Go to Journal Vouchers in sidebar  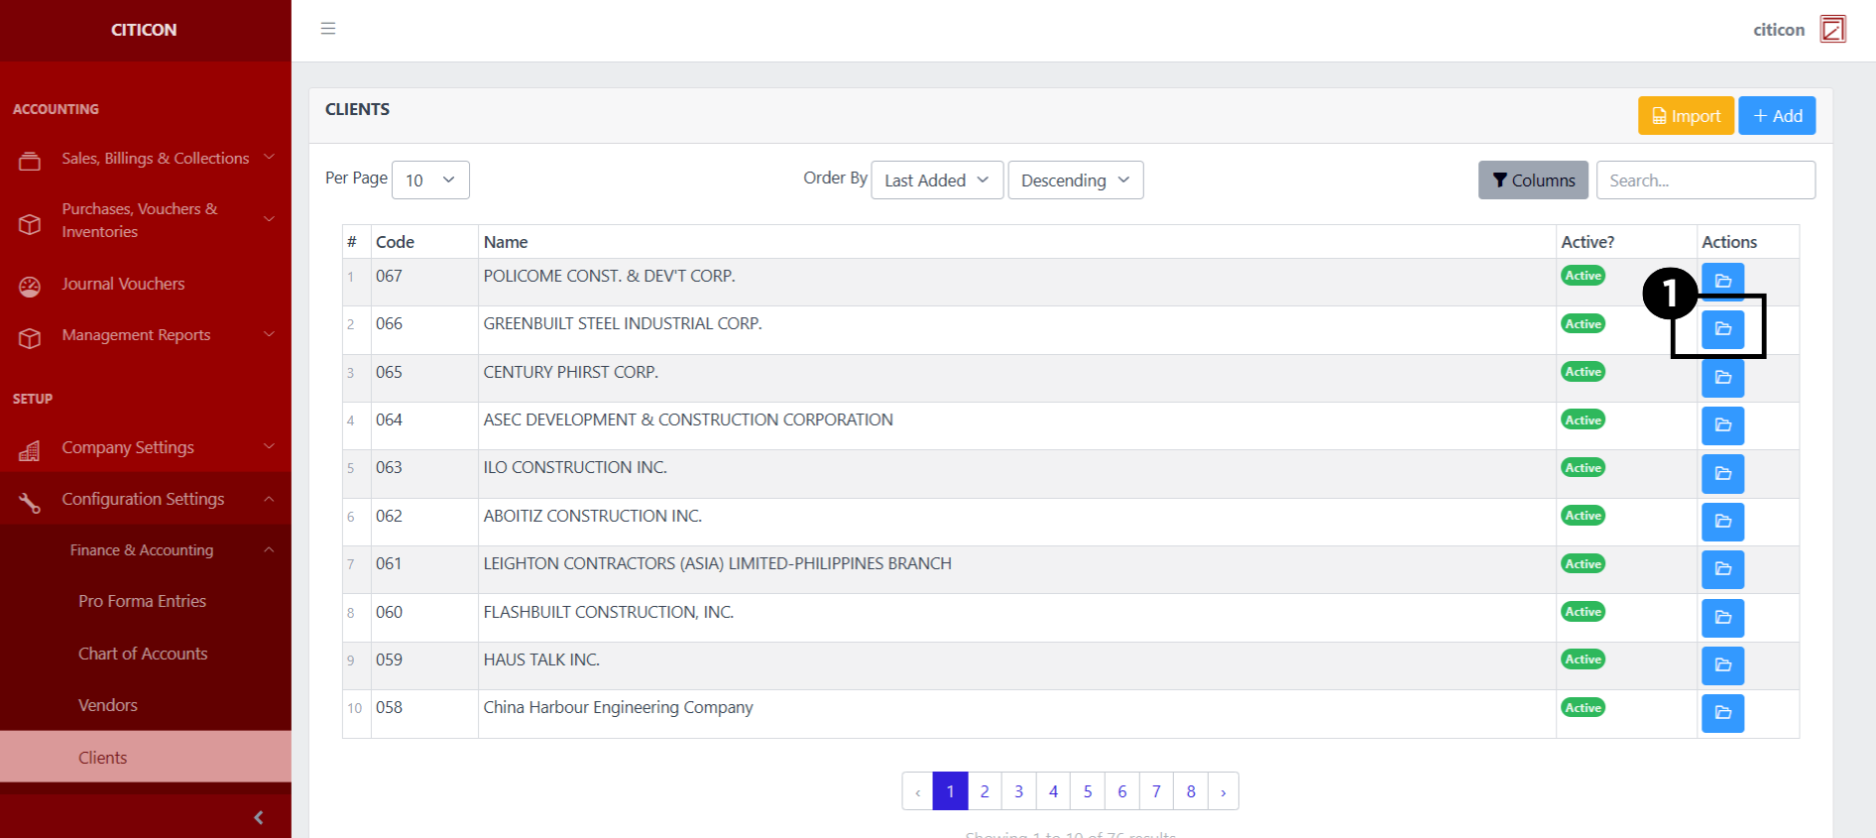(x=123, y=284)
